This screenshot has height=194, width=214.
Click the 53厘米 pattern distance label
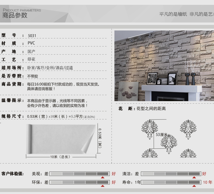click(x=161, y=134)
